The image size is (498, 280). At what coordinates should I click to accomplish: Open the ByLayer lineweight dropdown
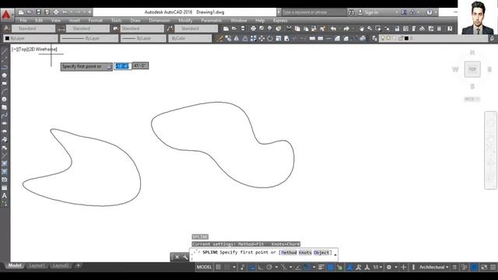coord(143,38)
